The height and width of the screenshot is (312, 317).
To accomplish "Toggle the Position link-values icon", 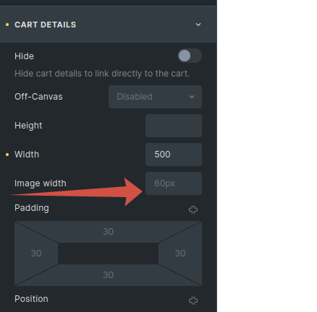I will [x=193, y=300].
